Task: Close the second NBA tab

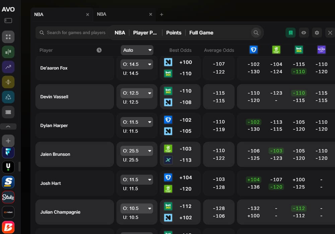Action: pyautogui.click(x=151, y=14)
